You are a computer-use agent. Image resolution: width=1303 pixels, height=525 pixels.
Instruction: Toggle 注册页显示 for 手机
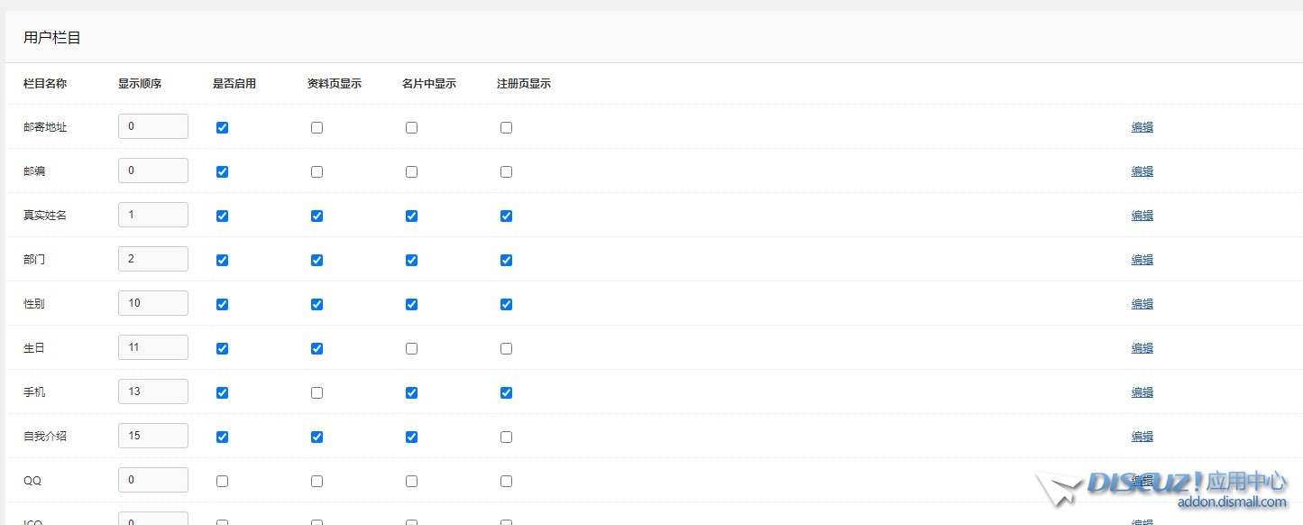[x=506, y=392]
